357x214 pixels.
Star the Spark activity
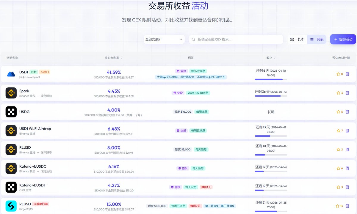click(338, 93)
